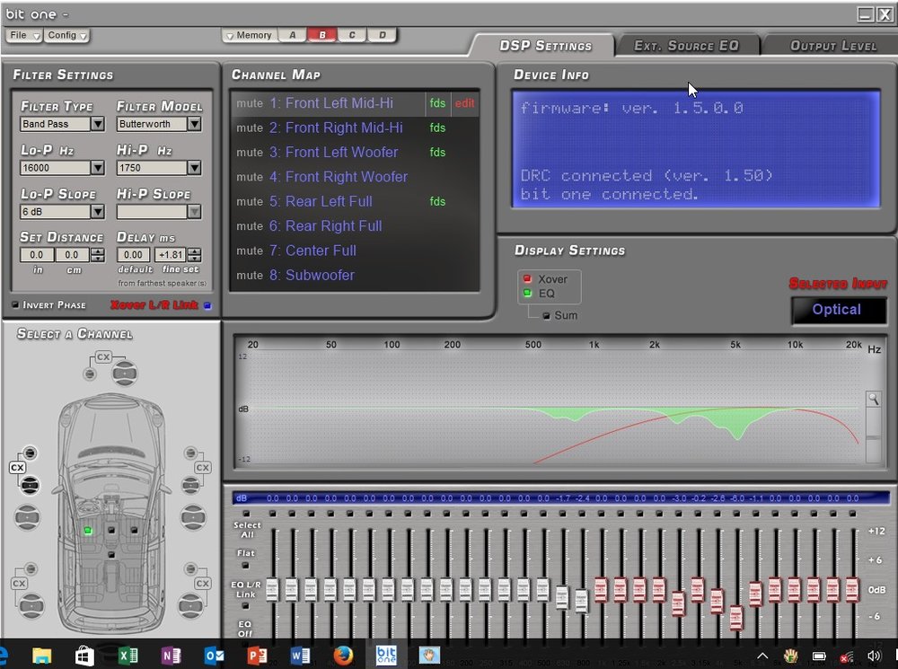Open the Filter Type dropdown

pos(97,124)
